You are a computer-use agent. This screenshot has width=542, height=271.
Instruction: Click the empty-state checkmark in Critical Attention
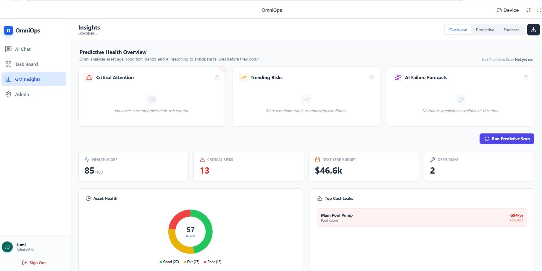click(x=152, y=99)
